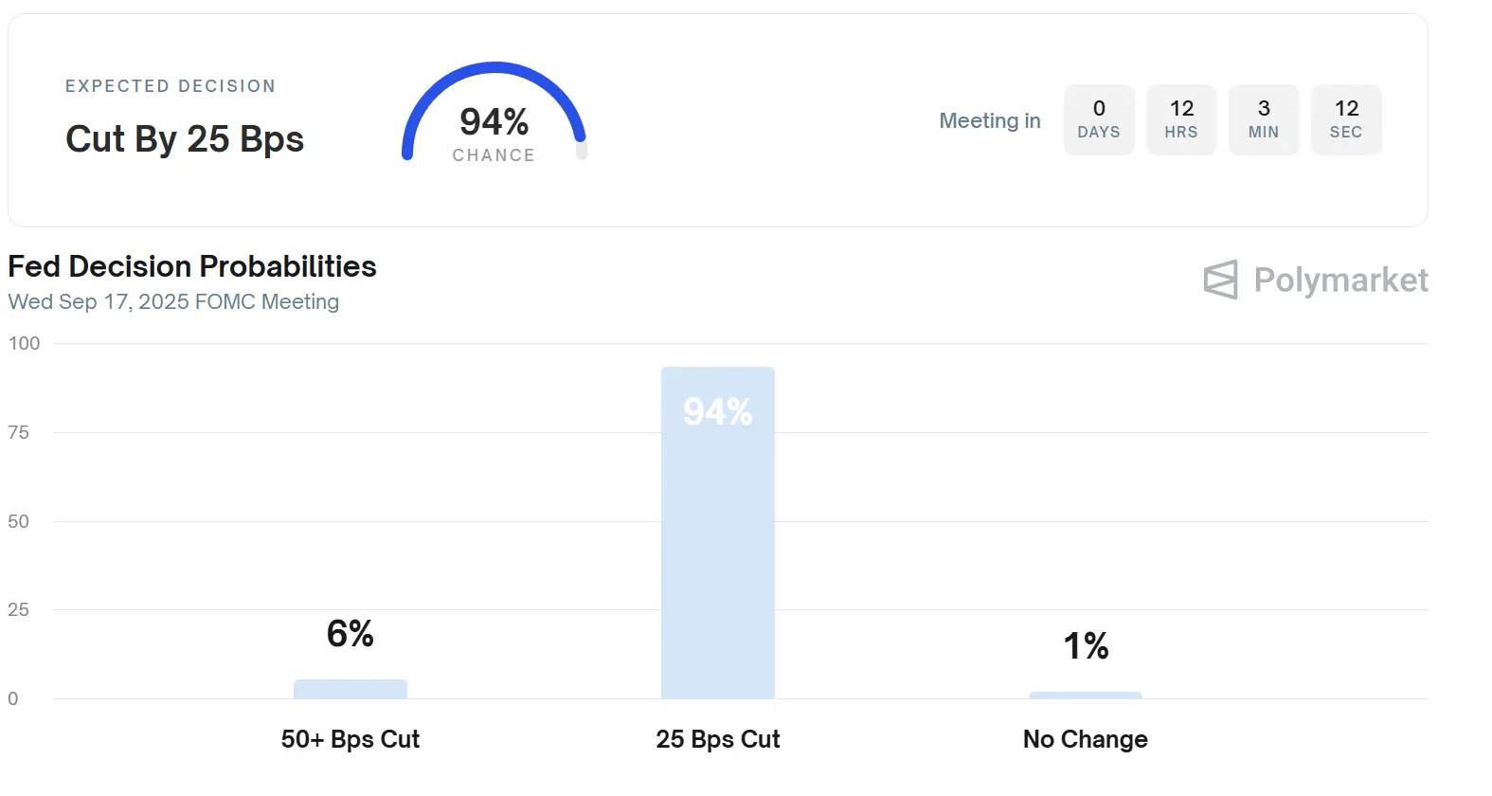Click the Cut By 25 Bps heading
Screen dimensions: 1492x796
click(185, 139)
